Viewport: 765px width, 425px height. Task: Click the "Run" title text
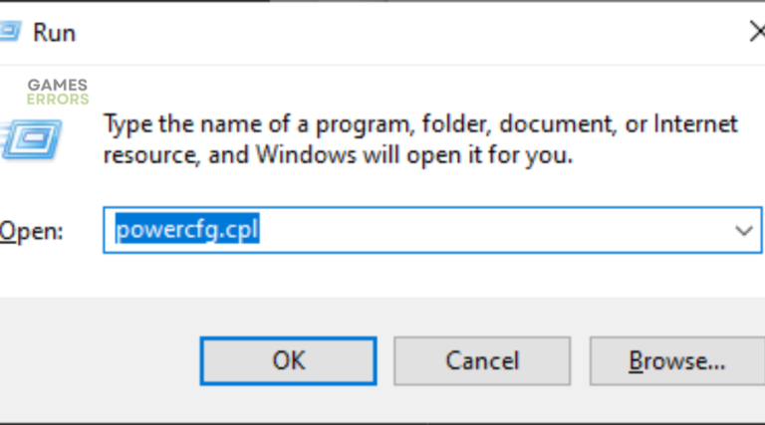(54, 33)
